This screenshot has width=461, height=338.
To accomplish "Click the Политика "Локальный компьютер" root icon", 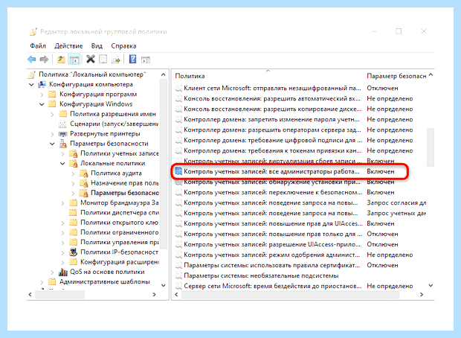I will pos(32,74).
